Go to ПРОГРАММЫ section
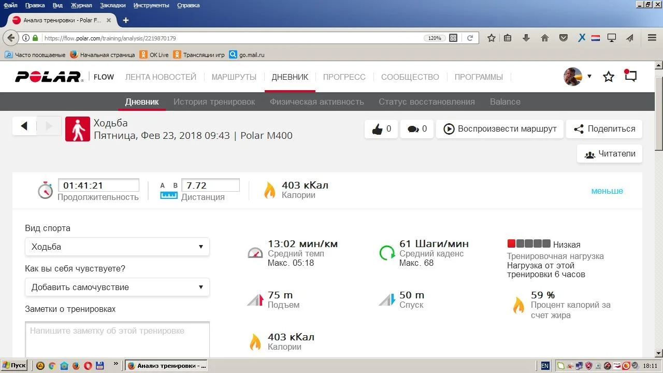663x373 pixels. pyautogui.click(x=479, y=77)
